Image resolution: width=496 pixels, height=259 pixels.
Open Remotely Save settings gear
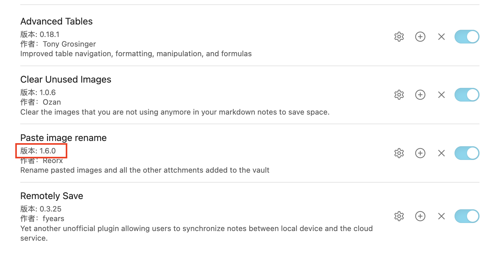point(399,216)
